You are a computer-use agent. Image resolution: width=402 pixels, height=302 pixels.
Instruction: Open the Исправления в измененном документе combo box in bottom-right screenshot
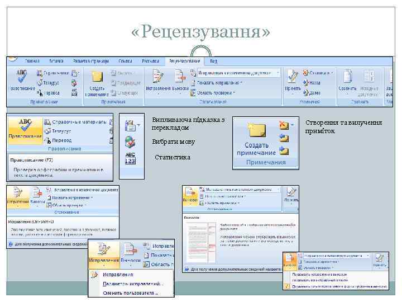tap(337, 256)
